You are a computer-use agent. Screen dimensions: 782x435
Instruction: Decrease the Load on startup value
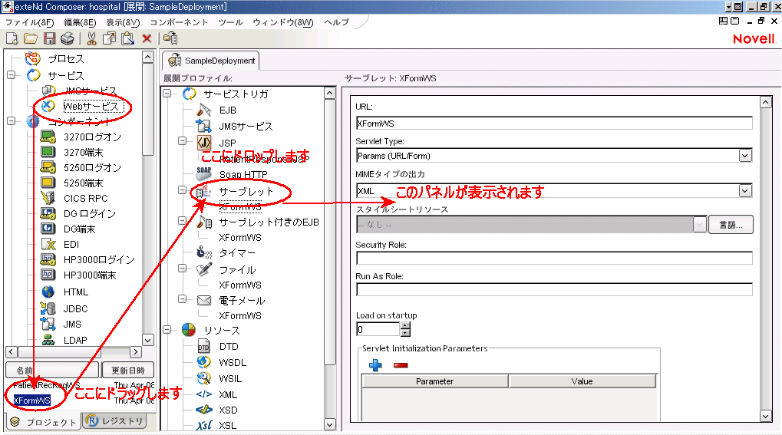(405, 333)
